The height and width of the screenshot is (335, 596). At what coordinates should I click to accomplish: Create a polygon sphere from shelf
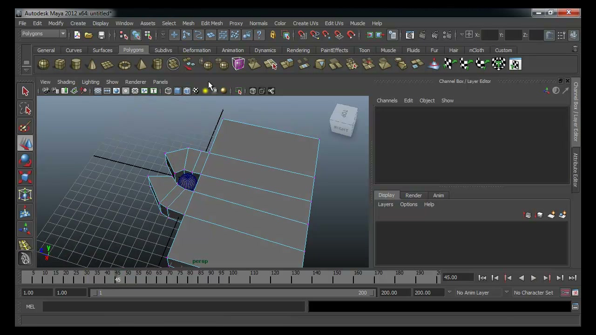(x=43, y=64)
